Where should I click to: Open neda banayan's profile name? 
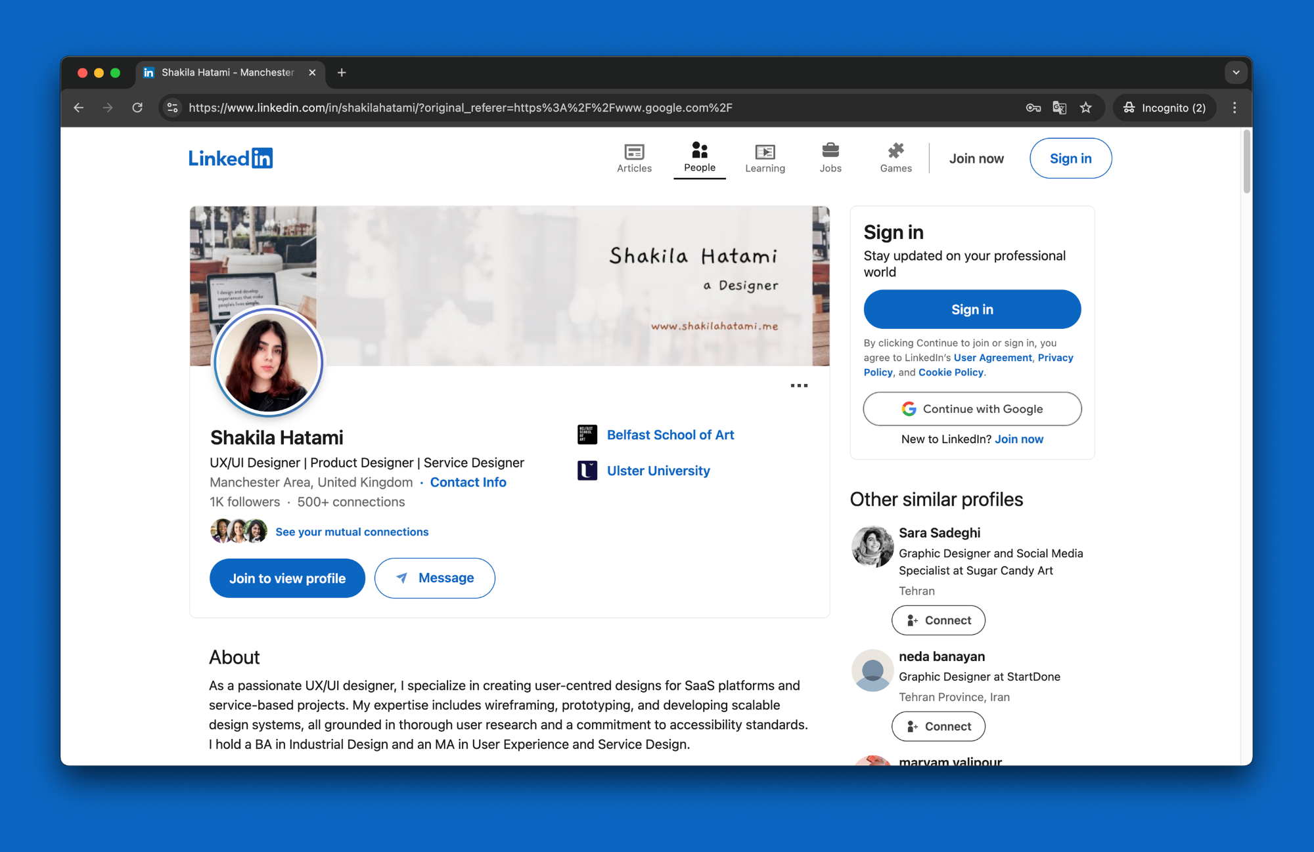click(941, 656)
